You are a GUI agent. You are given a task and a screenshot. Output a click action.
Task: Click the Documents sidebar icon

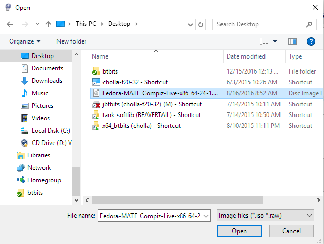pos(25,68)
